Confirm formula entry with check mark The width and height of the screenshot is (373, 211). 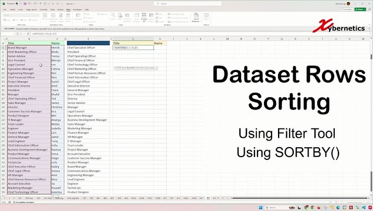(x=24, y=34)
